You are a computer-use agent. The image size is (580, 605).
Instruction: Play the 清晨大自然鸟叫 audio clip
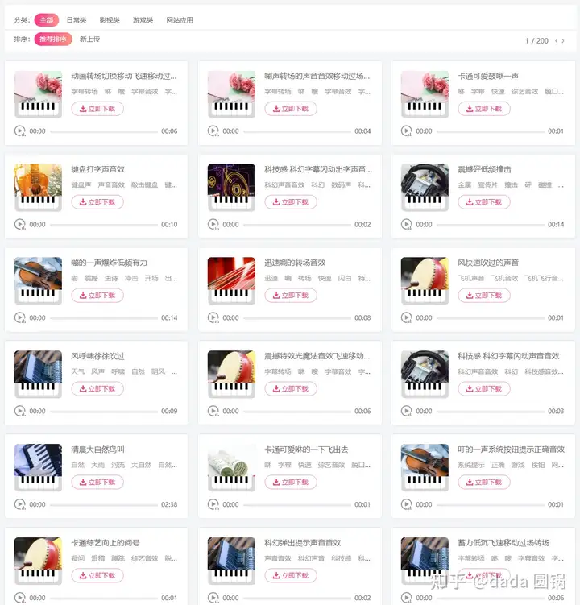tap(19, 504)
